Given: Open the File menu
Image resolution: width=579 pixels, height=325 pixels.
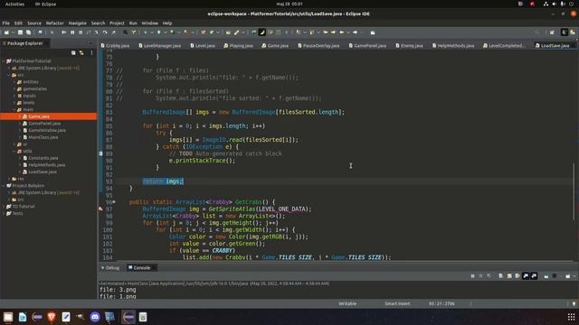Looking at the screenshot, I should click(6, 23).
